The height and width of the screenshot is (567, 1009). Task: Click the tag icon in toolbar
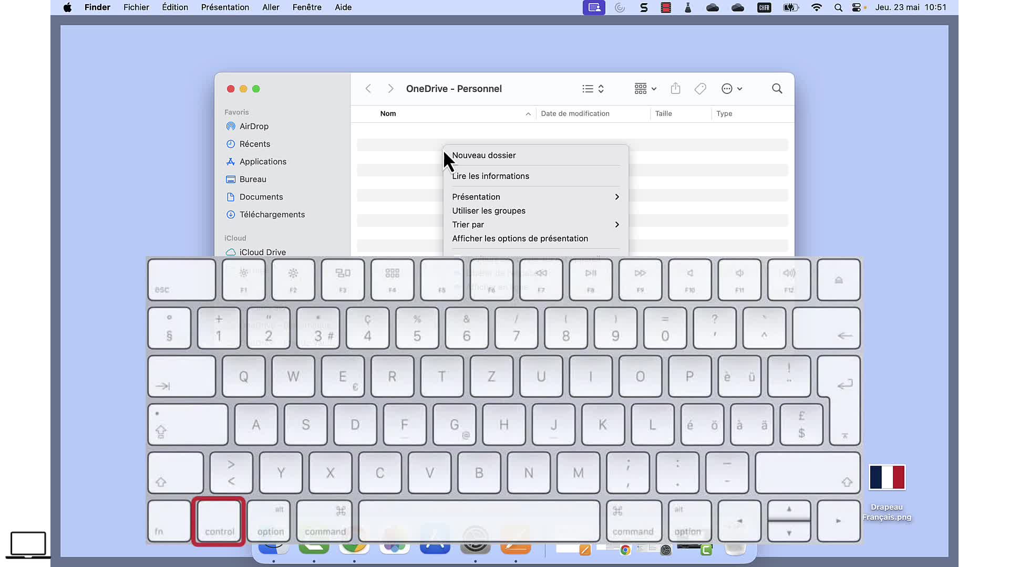[700, 89]
